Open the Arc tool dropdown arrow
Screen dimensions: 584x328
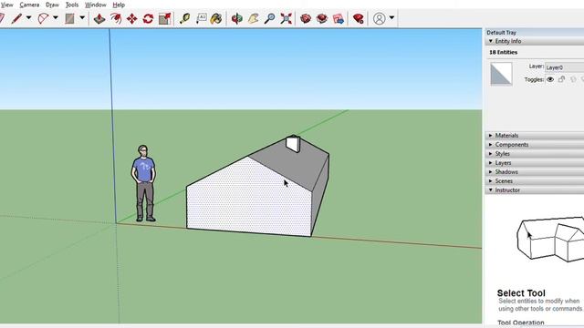pyautogui.click(x=55, y=18)
